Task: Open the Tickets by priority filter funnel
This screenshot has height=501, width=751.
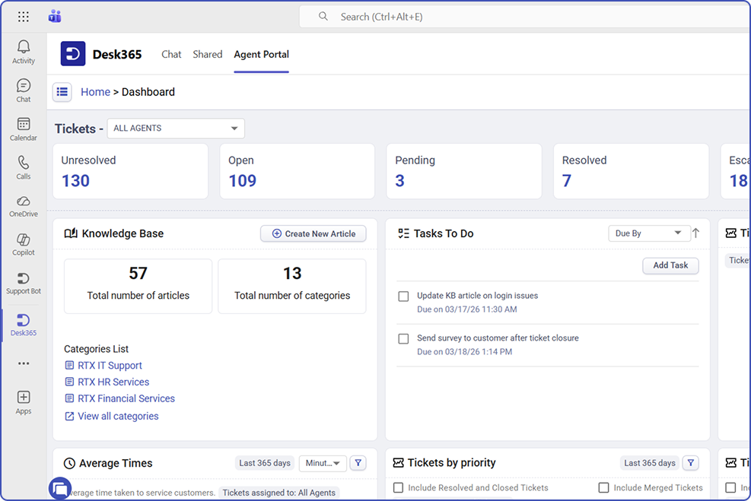Action: (x=691, y=463)
